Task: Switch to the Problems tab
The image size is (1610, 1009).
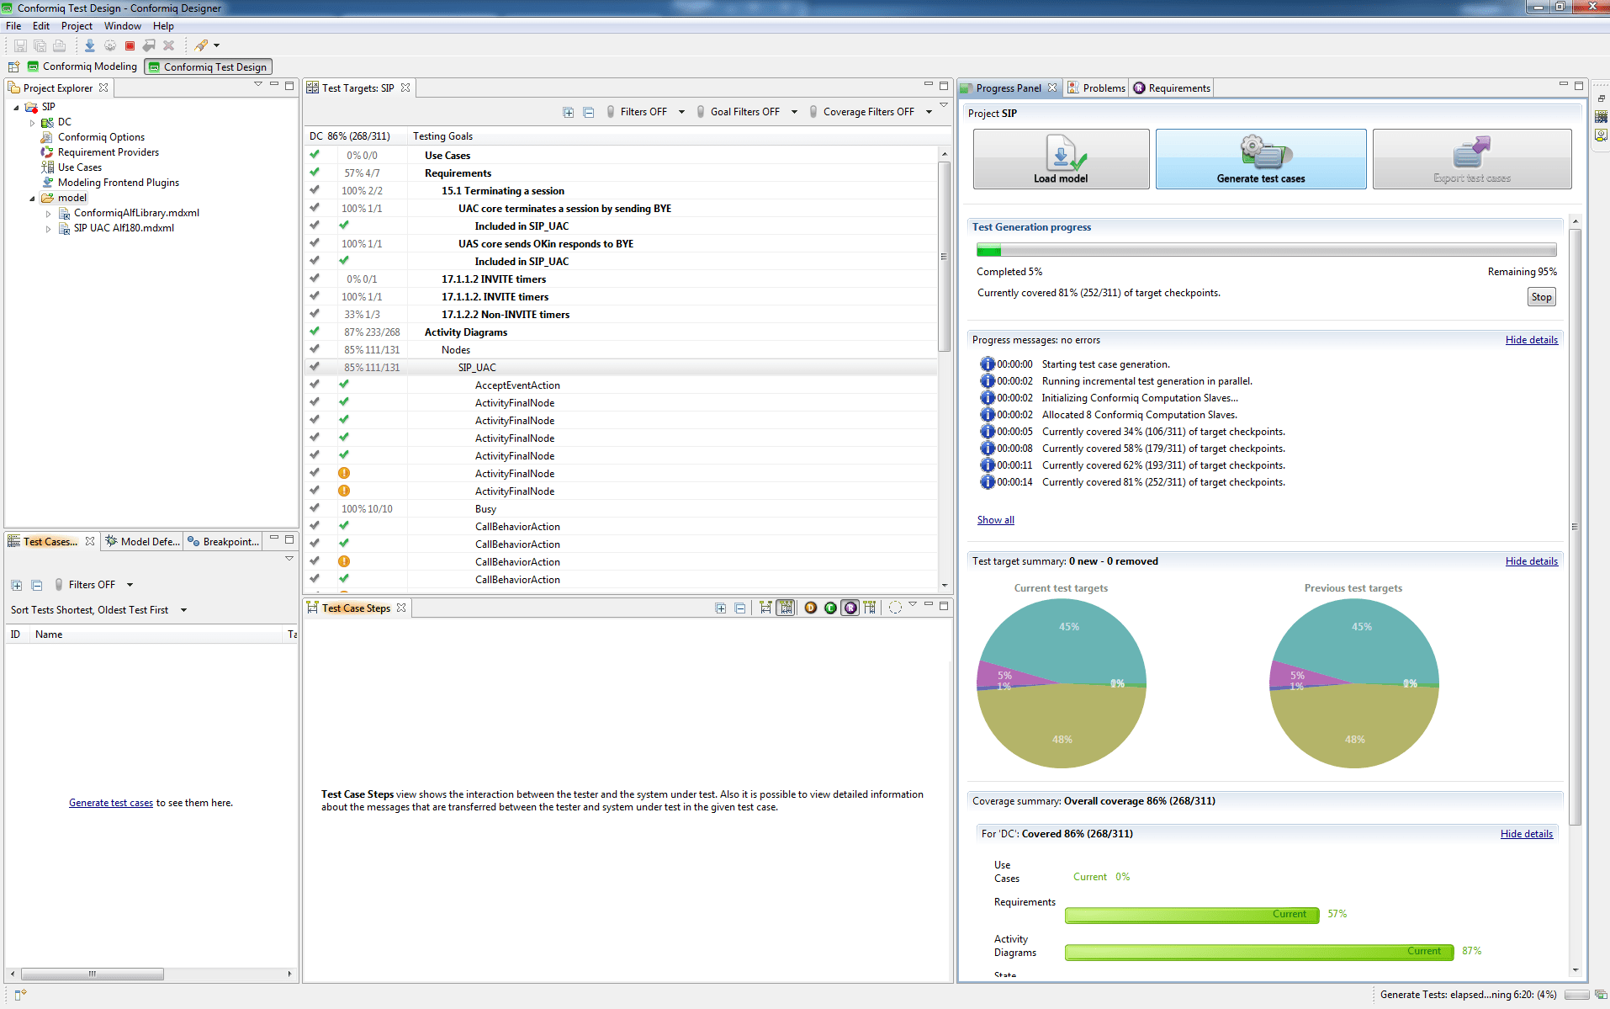Action: click(x=1096, y=88)
